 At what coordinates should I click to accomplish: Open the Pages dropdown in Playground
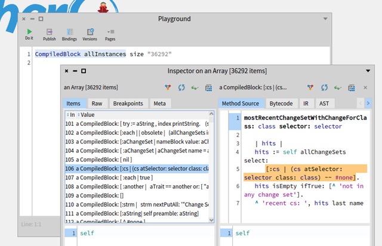pyautogui.click(x=110, y=34)
